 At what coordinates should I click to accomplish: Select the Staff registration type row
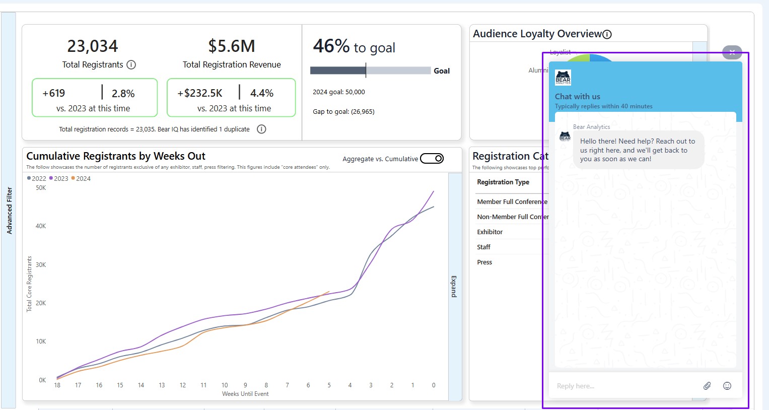[484, 247]
